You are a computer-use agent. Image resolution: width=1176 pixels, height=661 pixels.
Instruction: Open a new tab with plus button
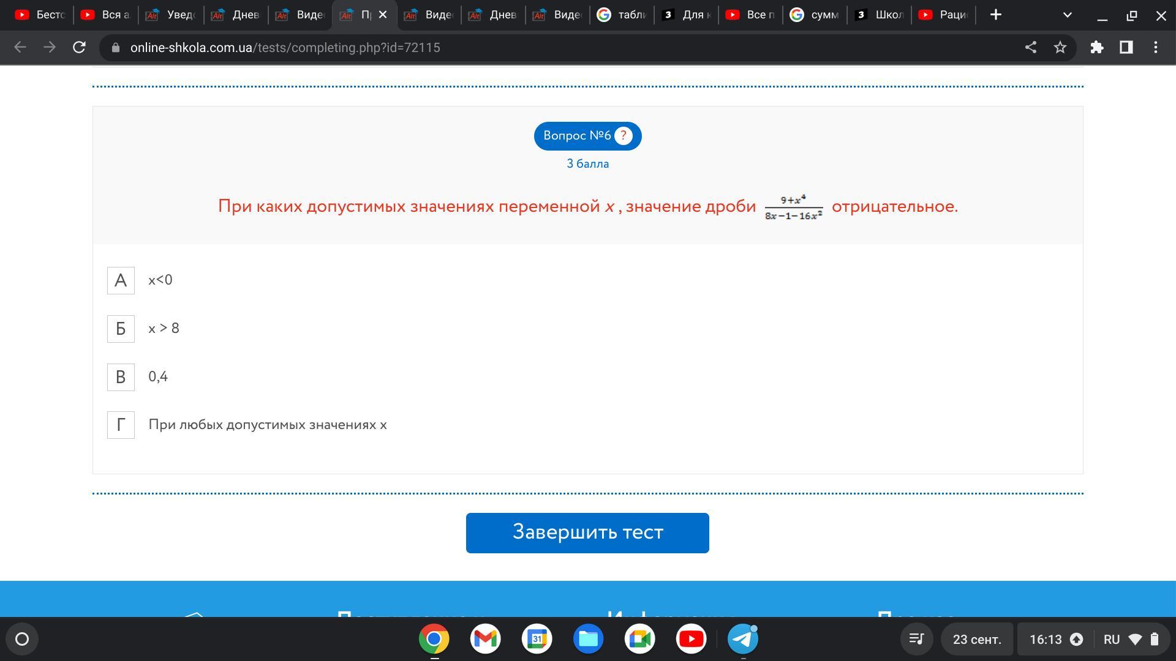pos(996,15)
